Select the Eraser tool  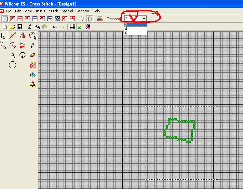(33, 55)
